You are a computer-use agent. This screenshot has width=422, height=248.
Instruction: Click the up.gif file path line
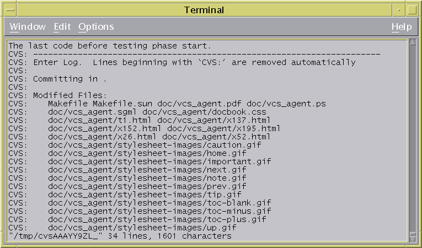(x=122, y=228)
